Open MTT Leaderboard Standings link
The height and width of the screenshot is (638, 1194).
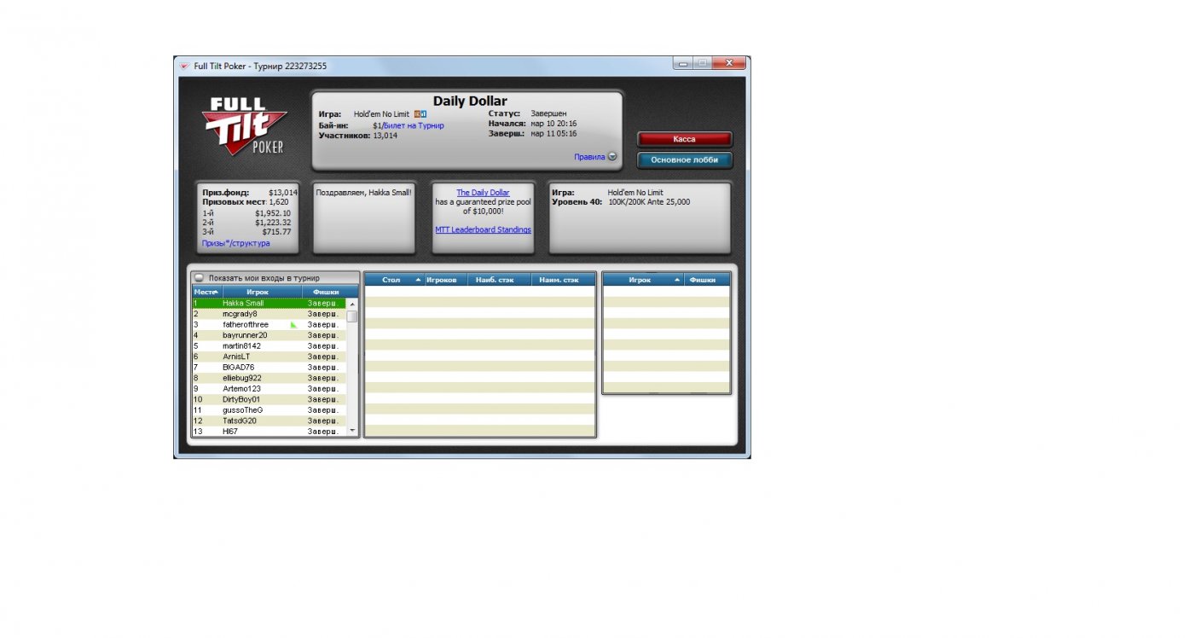coord(483,229)
